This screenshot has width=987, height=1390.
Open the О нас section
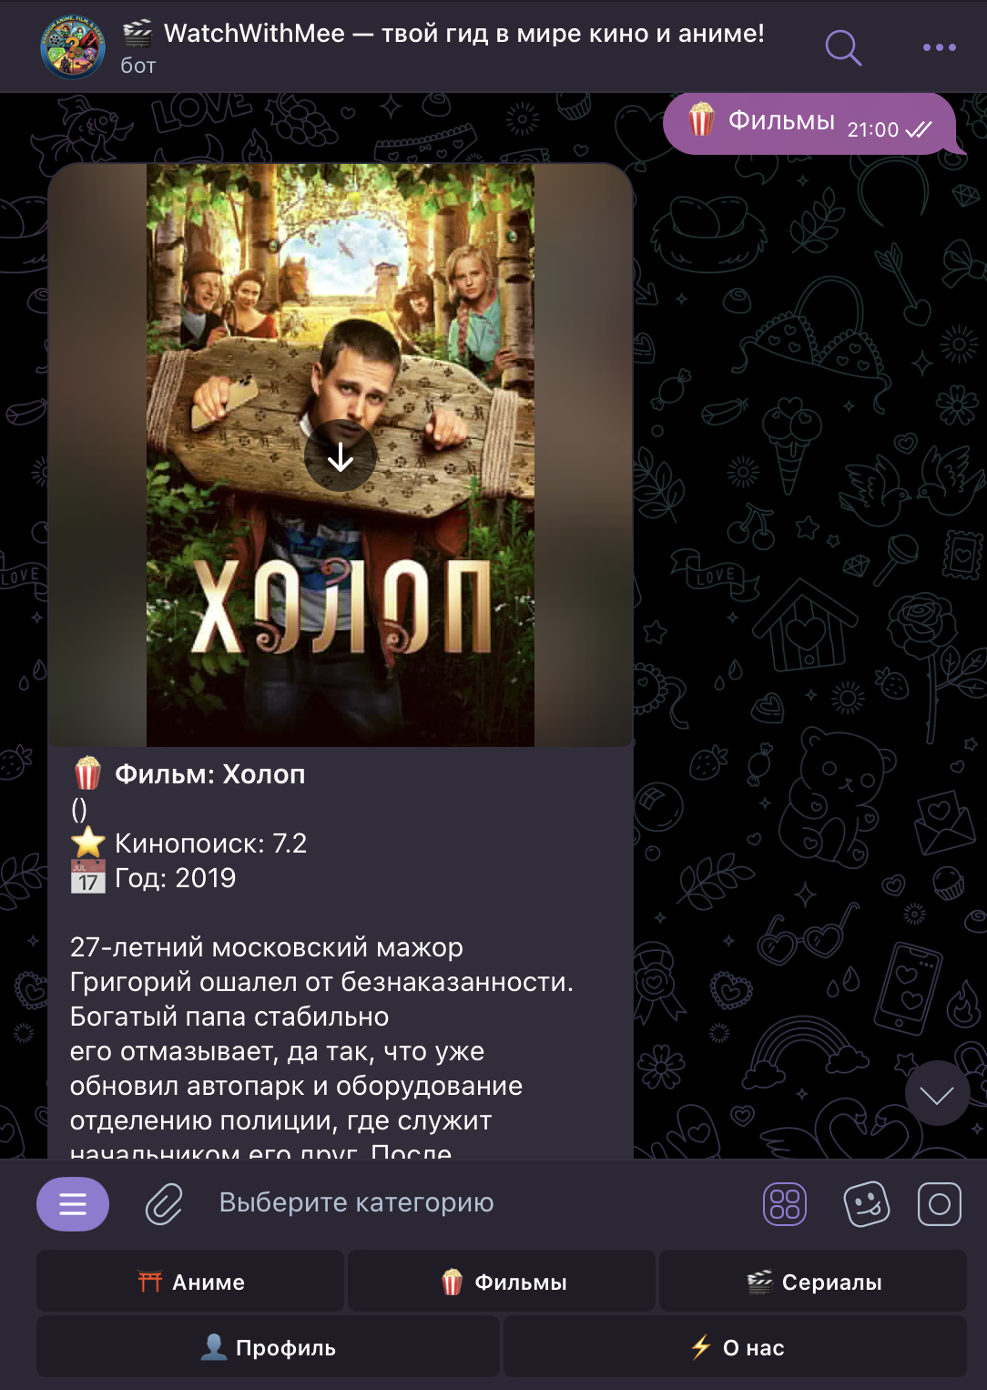point(735,1346)
